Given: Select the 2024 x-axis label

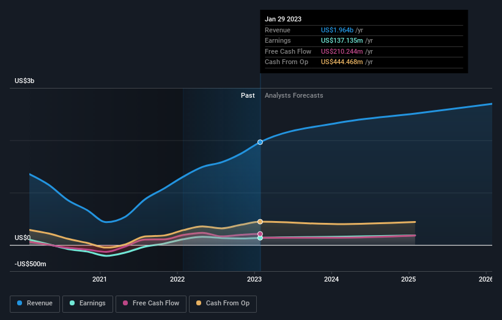Looking at the screenshot, I should 331,279.
